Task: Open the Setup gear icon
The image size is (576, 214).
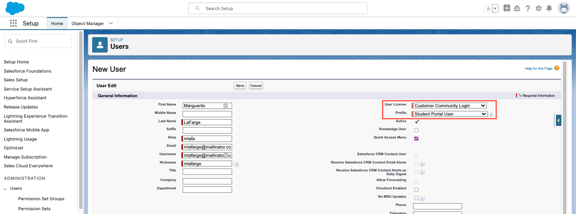Action: tap(538, 8)
